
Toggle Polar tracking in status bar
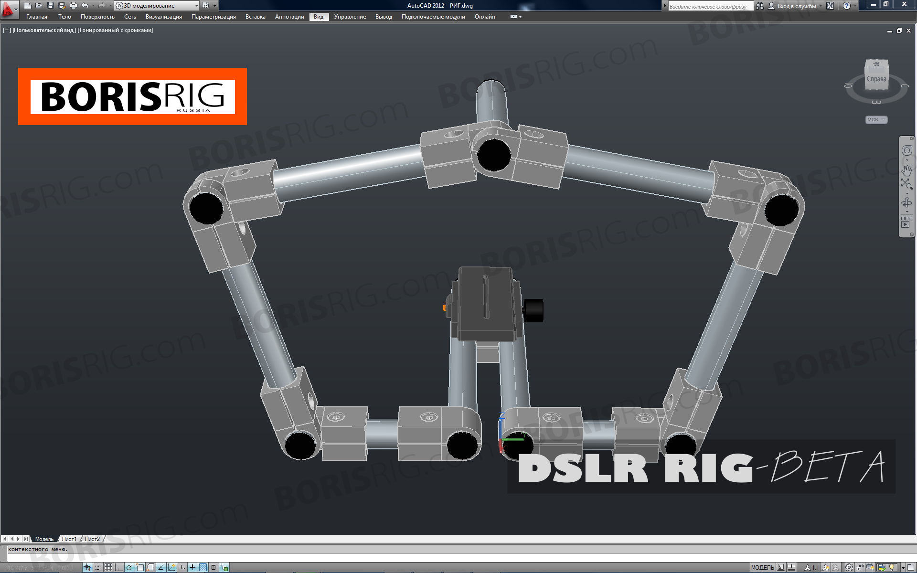129,567
